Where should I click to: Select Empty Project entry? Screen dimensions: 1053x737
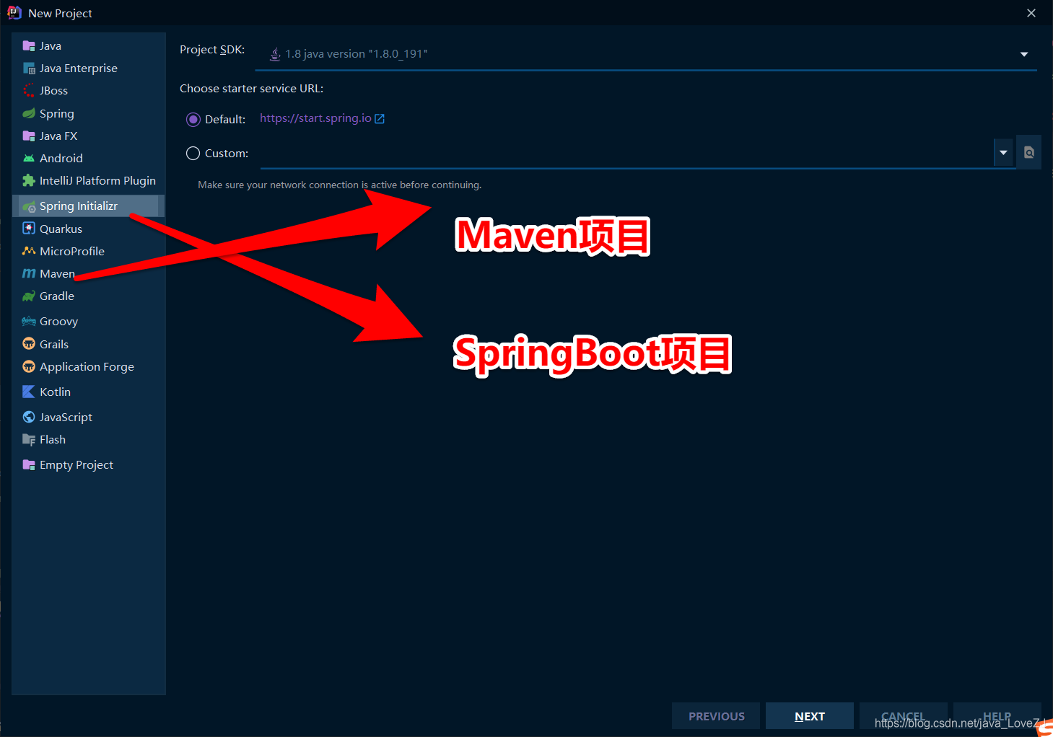pos(89,465)
